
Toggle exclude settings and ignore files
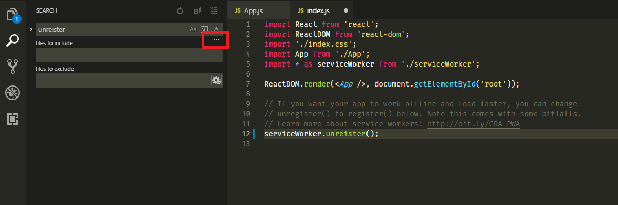(216, 80)
